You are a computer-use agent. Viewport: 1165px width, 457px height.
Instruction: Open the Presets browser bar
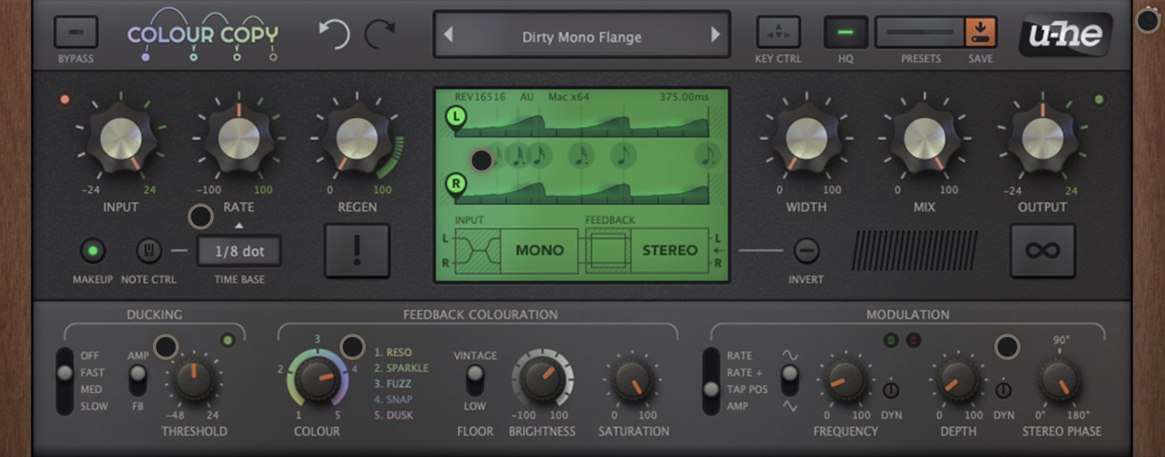click(x=920, y=32)
